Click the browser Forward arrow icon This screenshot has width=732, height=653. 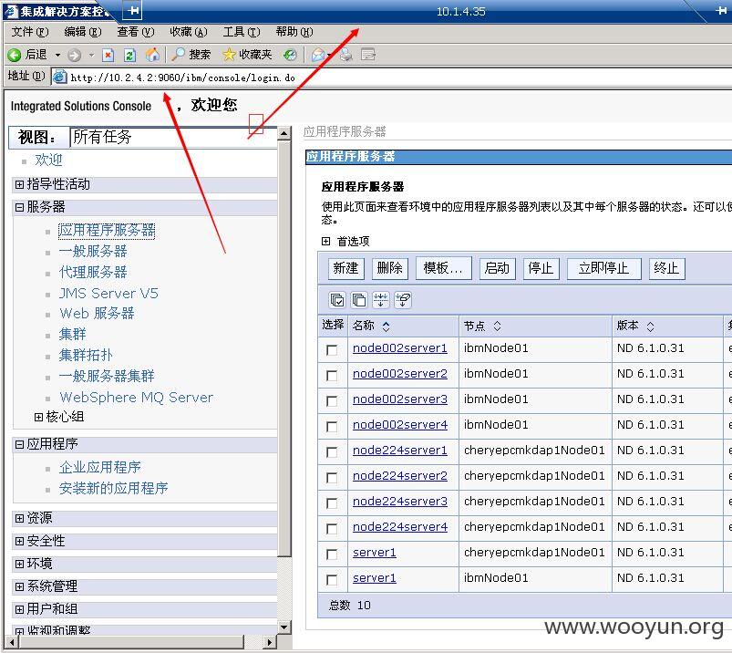click(74, 55)
